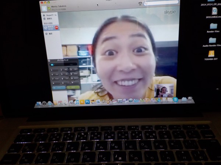
Task: Open the Illustrator icon in the Dock
Action: click(x=82, y=102)
